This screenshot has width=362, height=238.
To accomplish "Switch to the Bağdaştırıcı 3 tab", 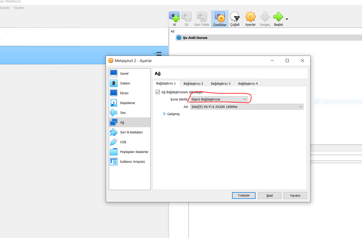I will click(x=221, y=83).
